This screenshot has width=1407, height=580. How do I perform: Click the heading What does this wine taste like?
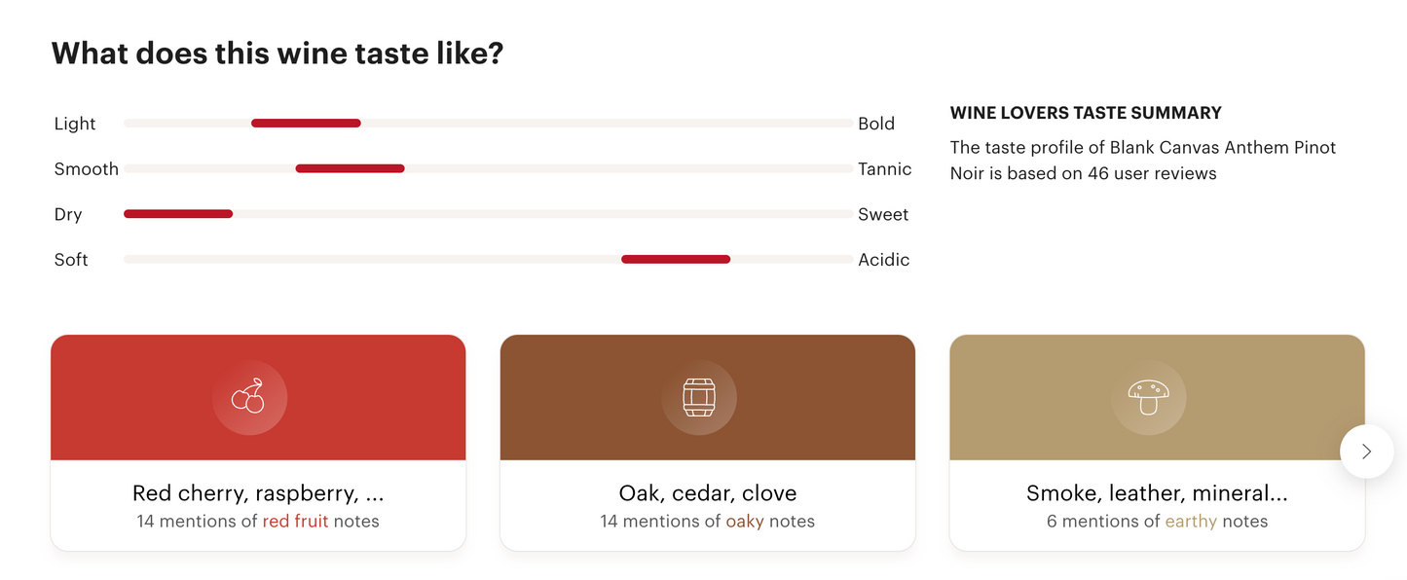click(x=278, y=53)
